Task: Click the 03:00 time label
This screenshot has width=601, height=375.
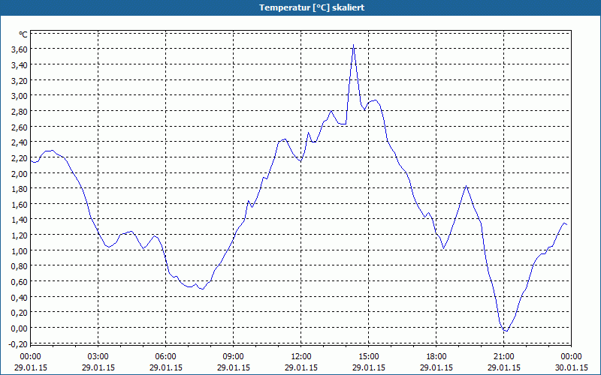Action: point(98,357)
